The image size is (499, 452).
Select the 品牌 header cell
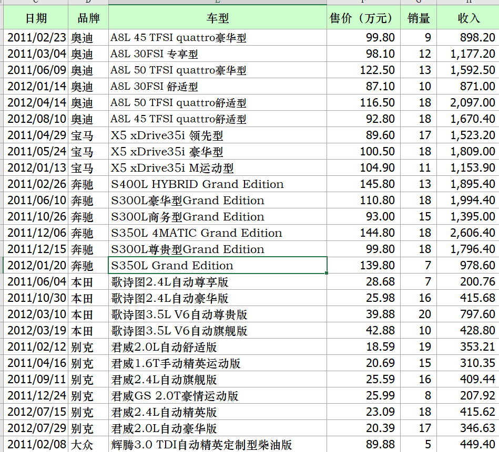[88, 17]
